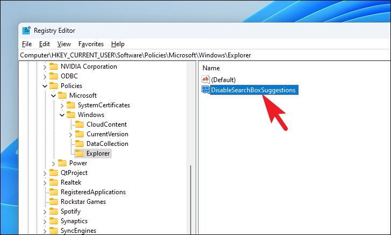Screen dimensions: 391x235
Task: Click the Power folder icon
Action: 62,163
